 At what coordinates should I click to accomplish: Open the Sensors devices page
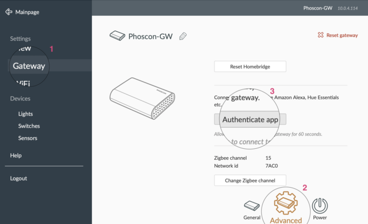28,138
